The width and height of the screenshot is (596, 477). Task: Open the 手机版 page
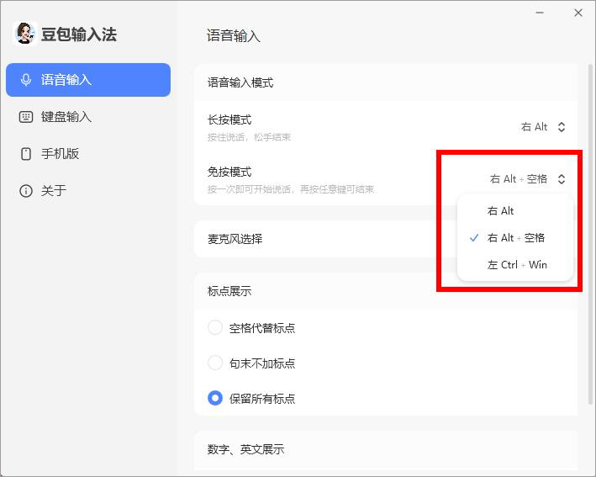click(x=88, y=154)
